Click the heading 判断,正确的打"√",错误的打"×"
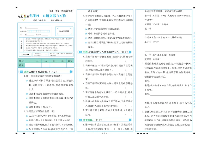210x148 pixels. tap(102, 52)
